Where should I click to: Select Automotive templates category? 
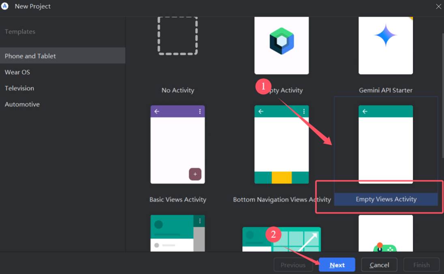[x=62, y=104]
